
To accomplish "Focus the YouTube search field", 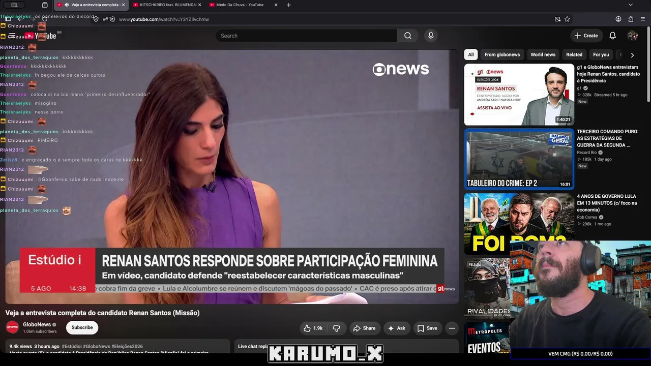I will coord(307,36).
